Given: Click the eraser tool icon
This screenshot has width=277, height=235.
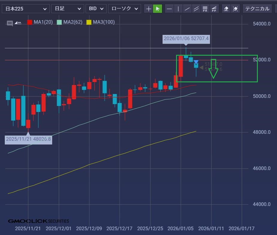Looking at the screenshot, I should (226, 9).
